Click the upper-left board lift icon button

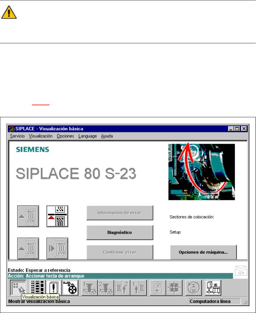pos(28,216)
